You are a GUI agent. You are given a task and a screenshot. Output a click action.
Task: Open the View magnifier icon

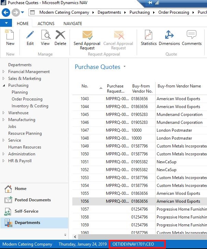[46, 35]
